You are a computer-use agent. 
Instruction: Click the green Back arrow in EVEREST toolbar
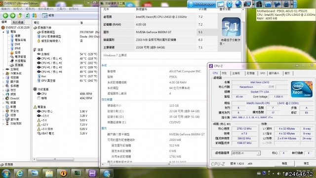coord(5,15)
